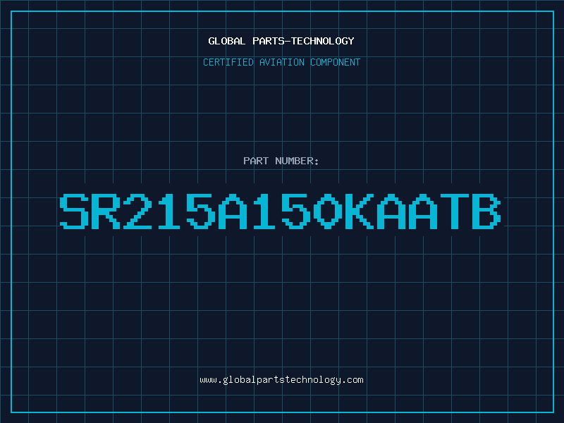The image size is (564, 423).
Task: Click the ".com" ending of the website address
Action: click(x=352, y=380)
